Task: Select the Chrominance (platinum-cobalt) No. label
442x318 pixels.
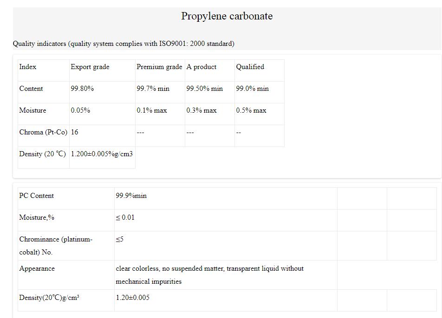Action: pos(56,246)
